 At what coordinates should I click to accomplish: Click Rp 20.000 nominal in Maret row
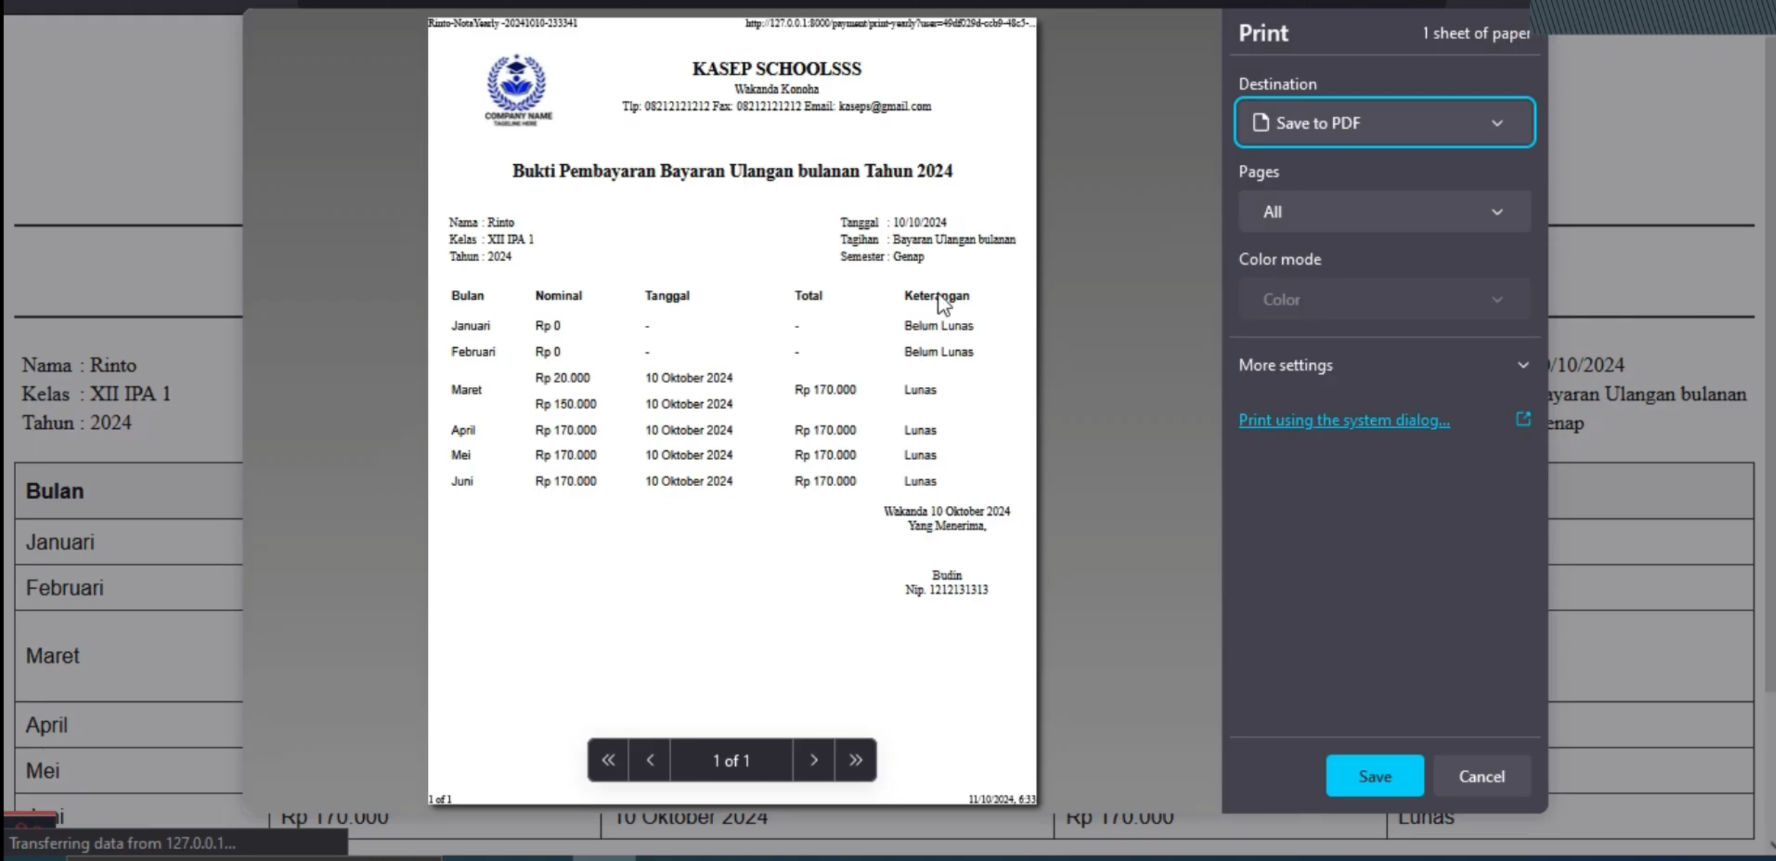tap(562, 378)
